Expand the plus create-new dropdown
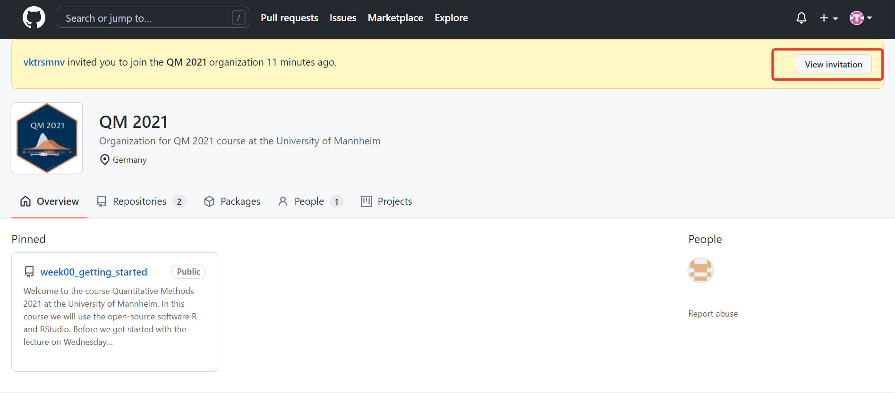The height and width of the screenshot is (393, 895). tap(828, 18)
